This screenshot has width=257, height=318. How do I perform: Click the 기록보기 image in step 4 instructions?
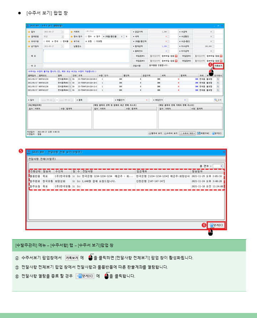[72, 258]
